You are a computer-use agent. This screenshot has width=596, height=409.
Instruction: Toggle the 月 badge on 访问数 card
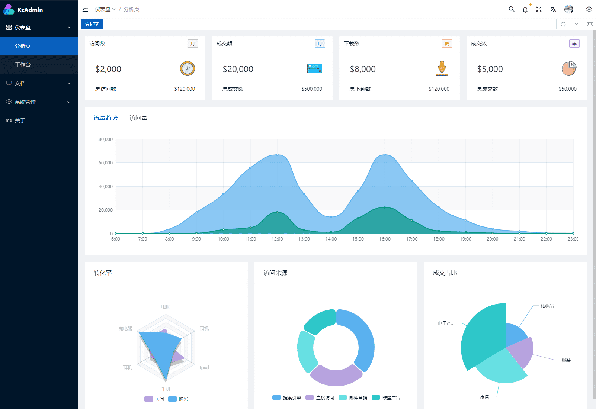coord(193,44)
